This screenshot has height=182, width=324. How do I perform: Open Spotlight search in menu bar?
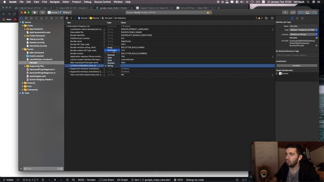point(308,2)
